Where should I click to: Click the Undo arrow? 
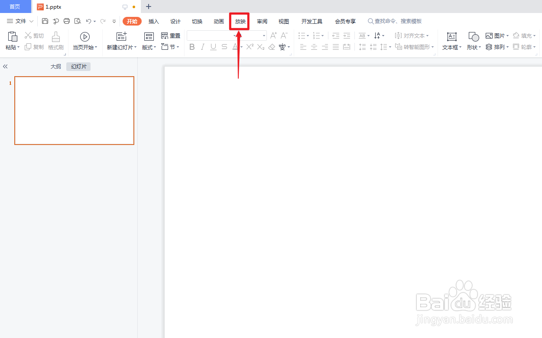pyautogui.click(x=88, y=21)
